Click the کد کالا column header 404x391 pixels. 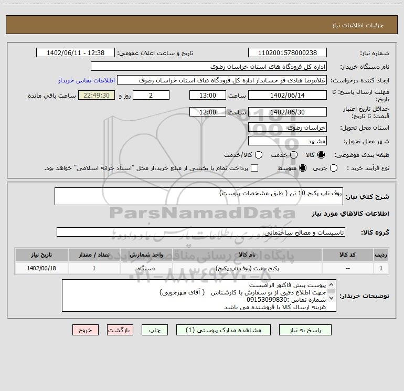[347, 255]
